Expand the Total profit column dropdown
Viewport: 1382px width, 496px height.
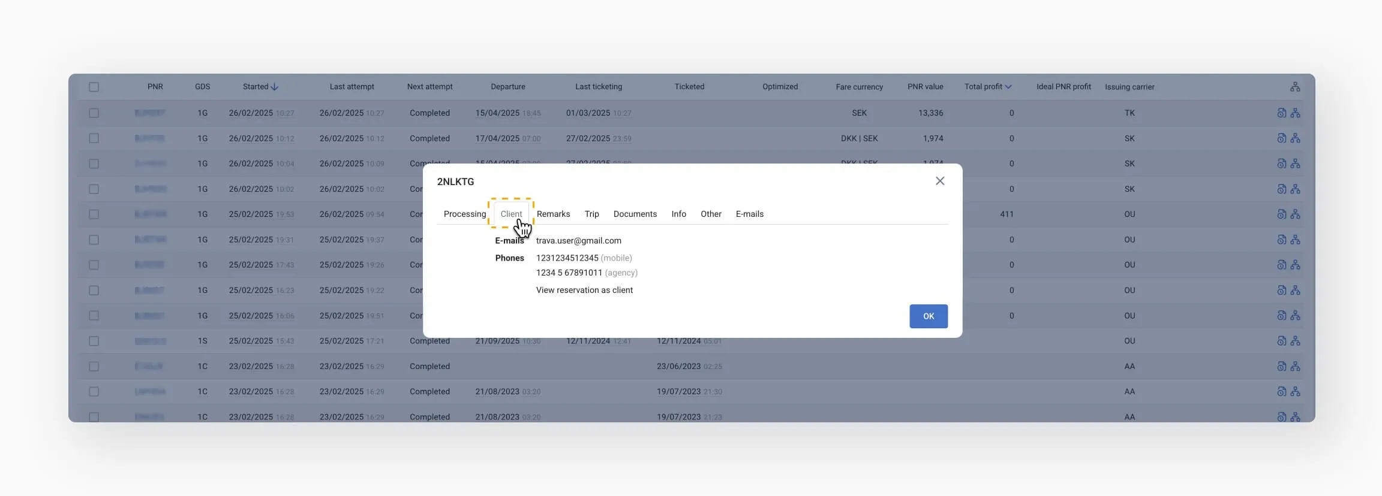click(1008, 87)
